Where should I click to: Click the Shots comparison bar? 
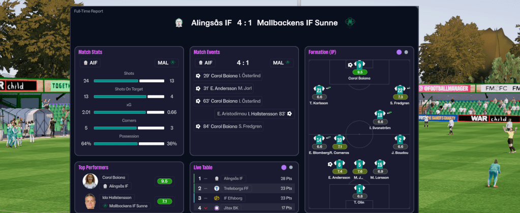(x=129, y=81)
